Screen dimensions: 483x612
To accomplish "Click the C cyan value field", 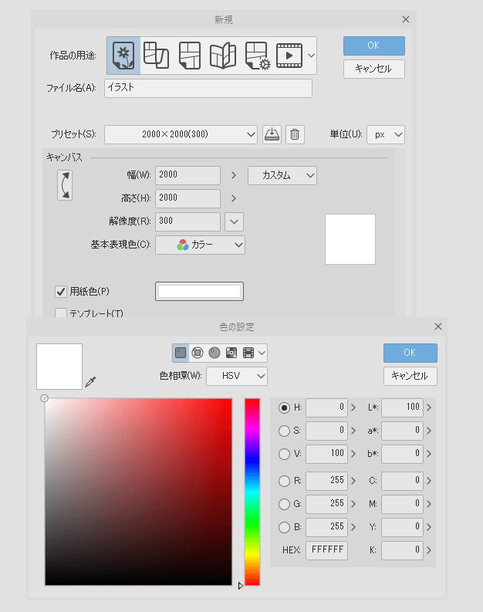I will (402, 481).
